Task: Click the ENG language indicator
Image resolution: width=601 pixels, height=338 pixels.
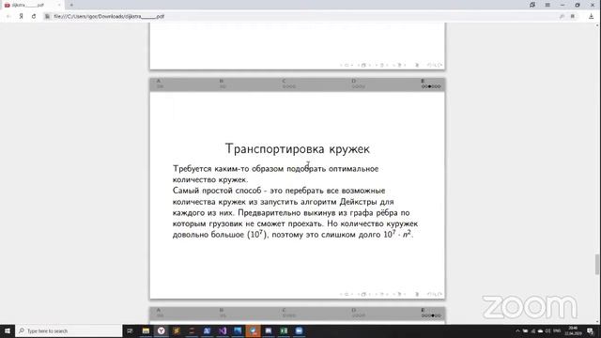Action: point(557,330)
